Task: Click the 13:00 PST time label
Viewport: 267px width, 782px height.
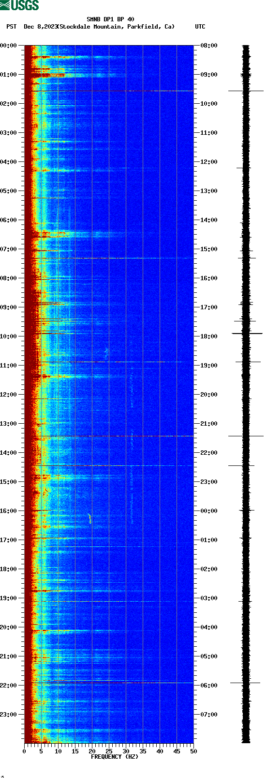Action: [9, 424]
